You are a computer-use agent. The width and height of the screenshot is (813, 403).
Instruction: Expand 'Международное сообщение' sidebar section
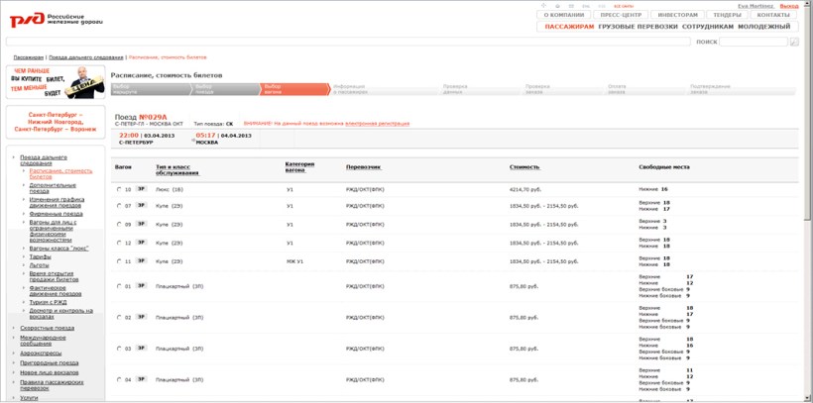point(49,340)
